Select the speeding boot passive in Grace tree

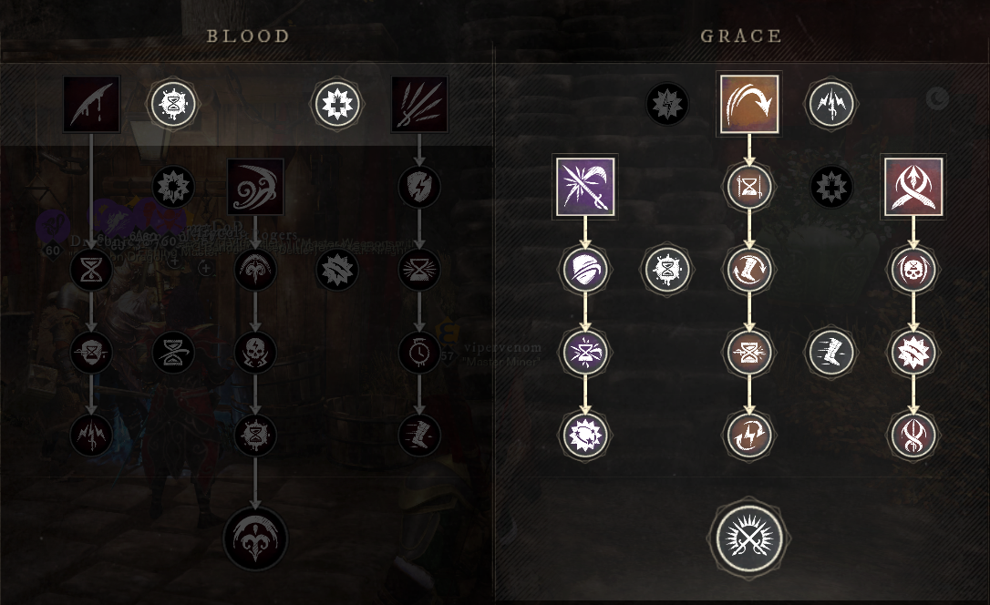(x=831, y=352)
